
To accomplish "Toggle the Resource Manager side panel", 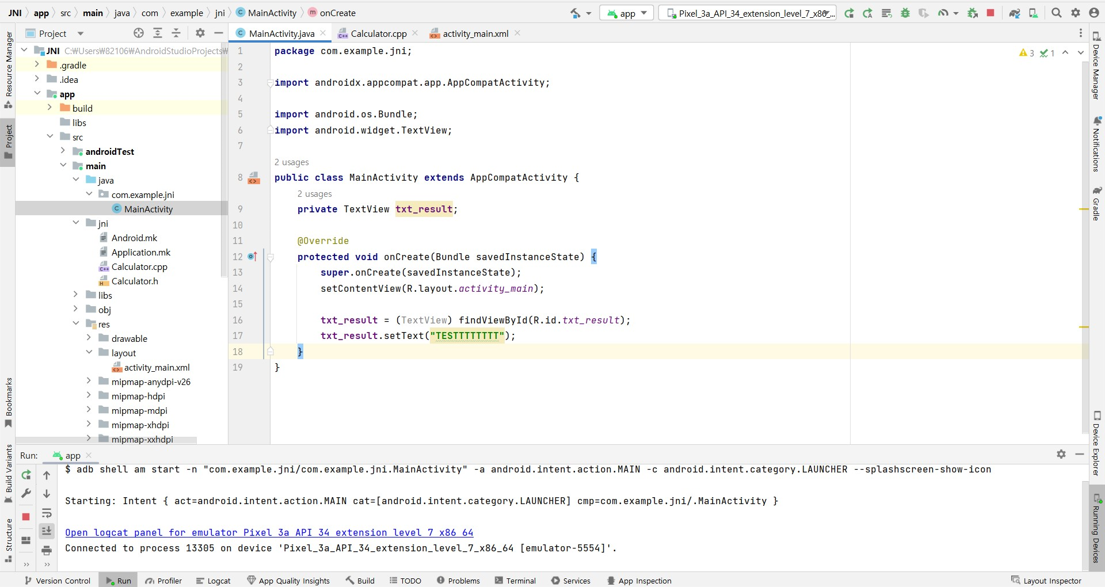I will click(8, 70).
